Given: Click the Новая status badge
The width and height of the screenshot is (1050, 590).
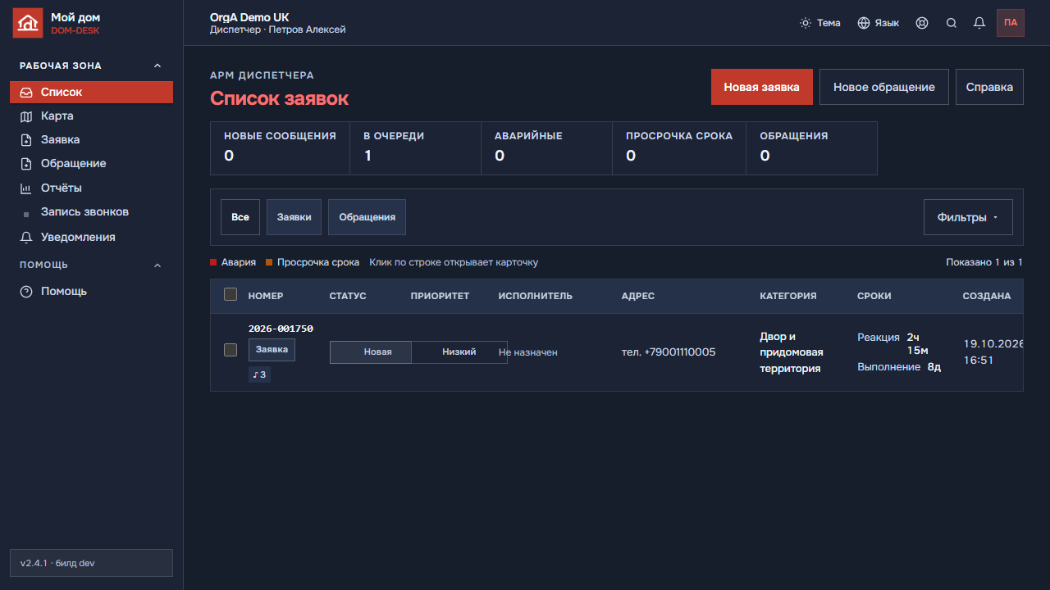Looking at the screenshot, I should click(x=371, y=352).
